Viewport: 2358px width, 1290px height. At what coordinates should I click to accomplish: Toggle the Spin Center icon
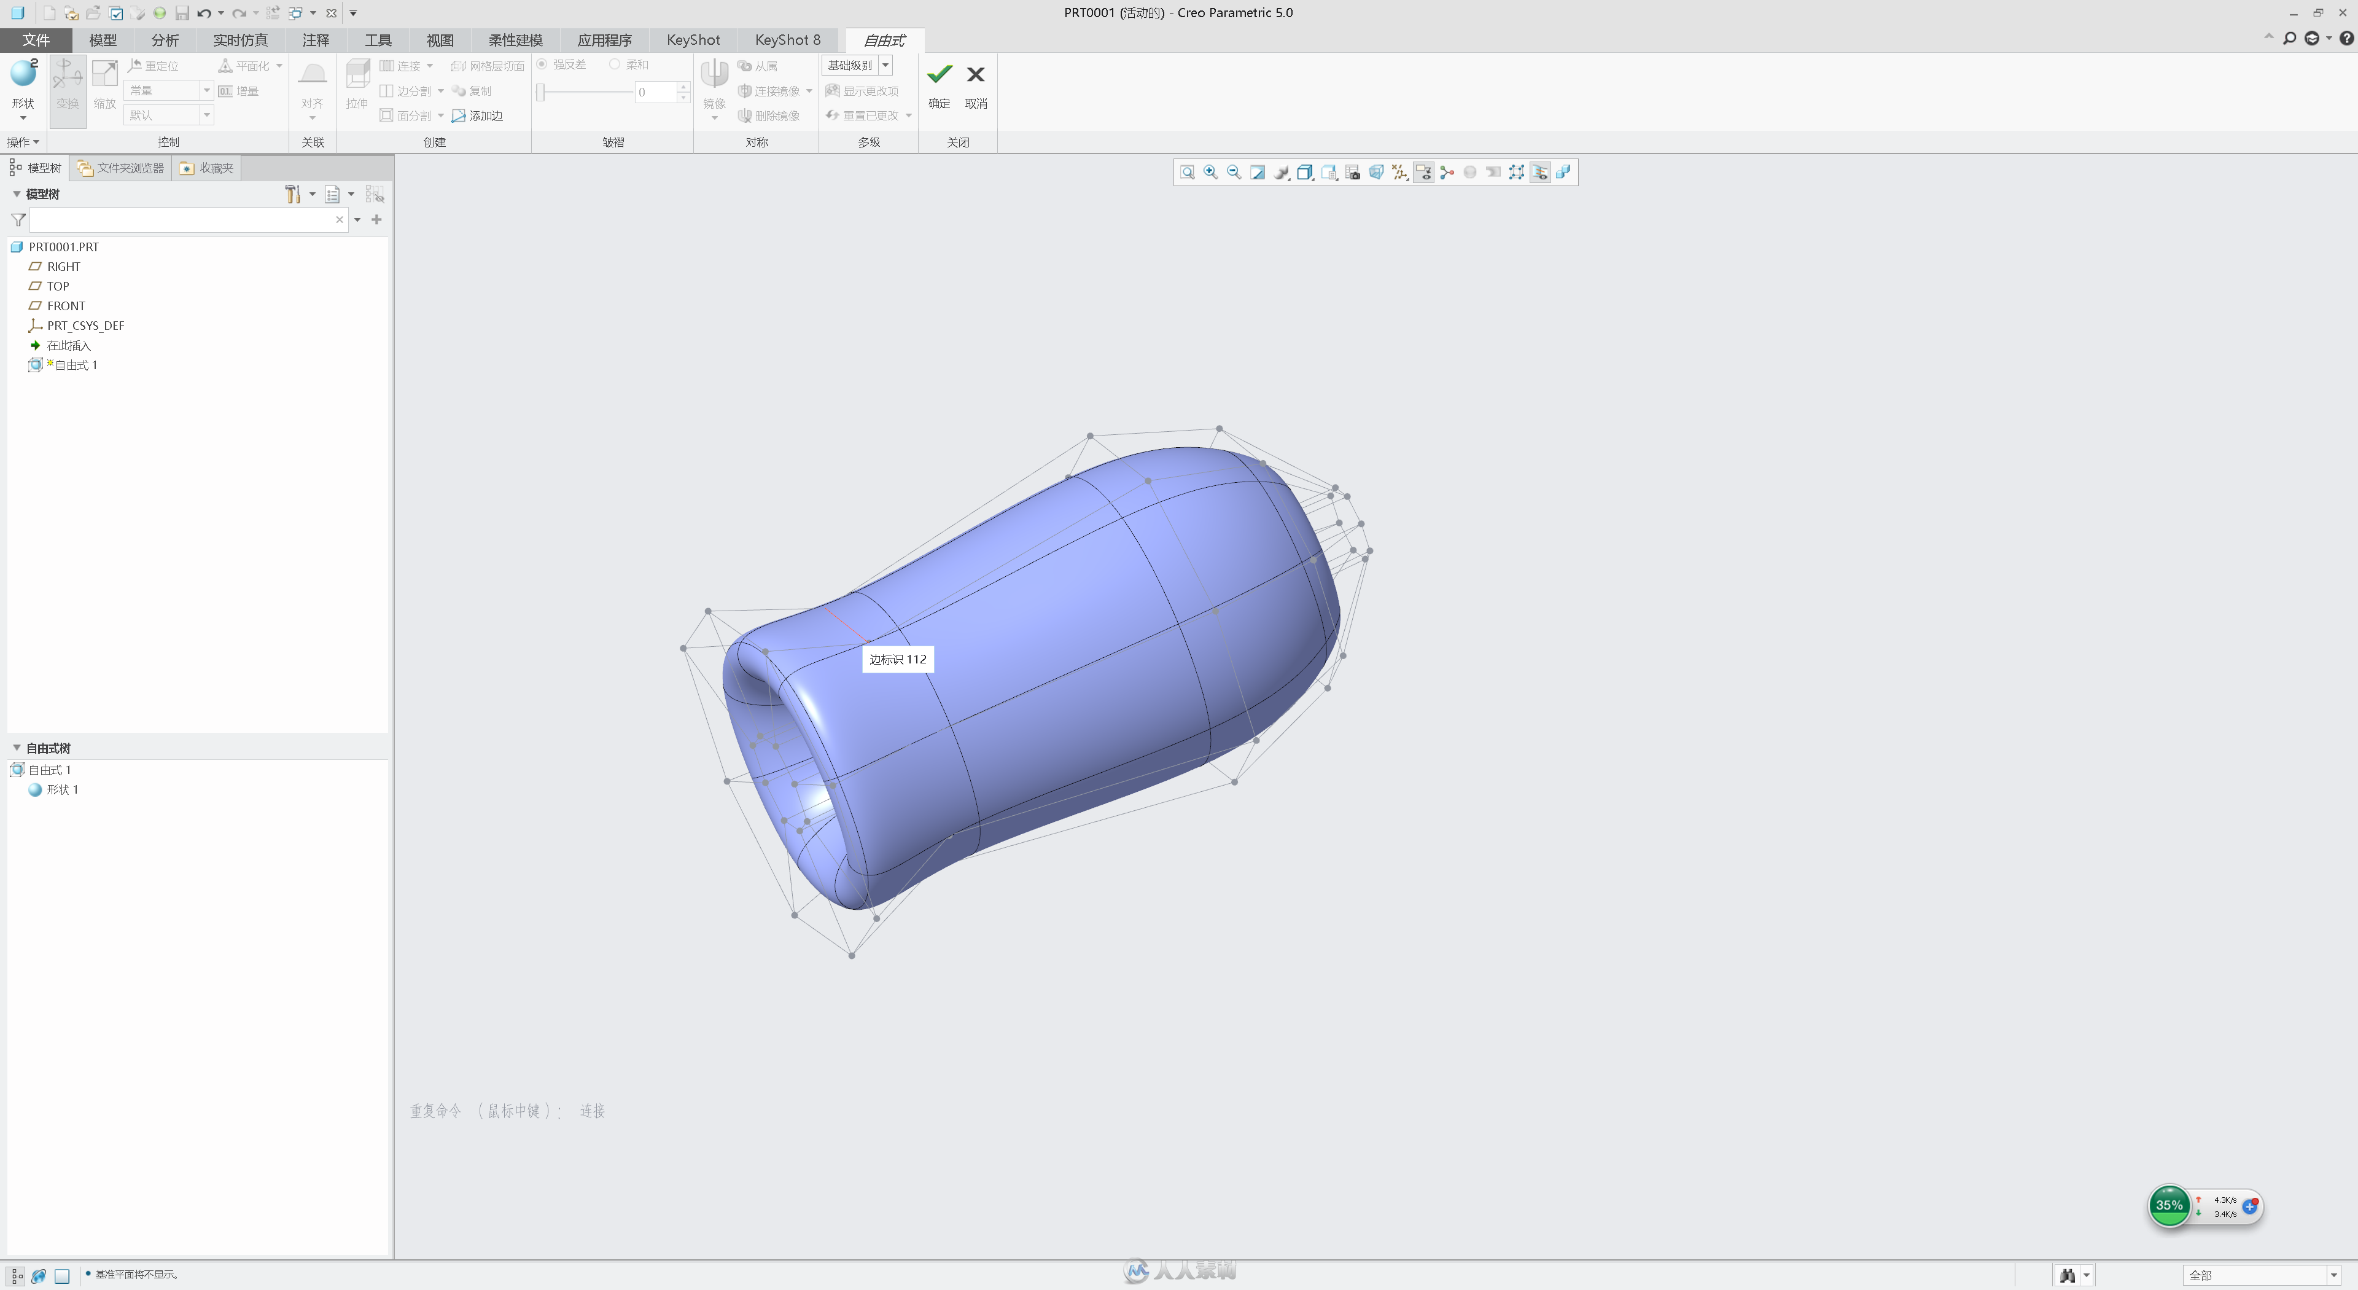1447,172
